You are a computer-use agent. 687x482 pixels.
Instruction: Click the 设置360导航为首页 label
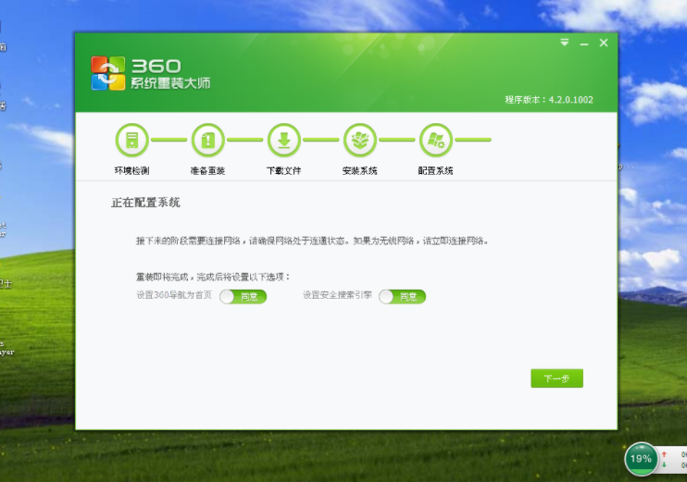pyautogui.click(x=174, y=295)
